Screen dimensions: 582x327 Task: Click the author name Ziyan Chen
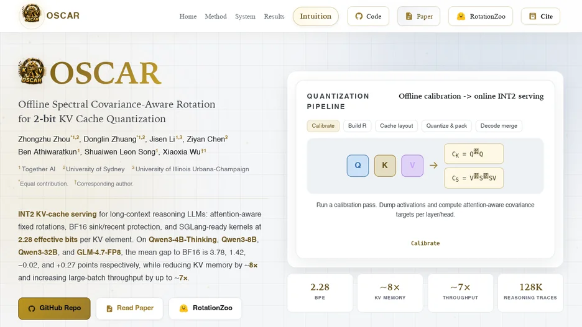[206, 139]
